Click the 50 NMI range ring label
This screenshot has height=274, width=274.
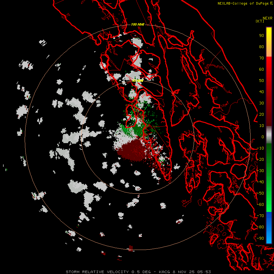coord(138,81)
